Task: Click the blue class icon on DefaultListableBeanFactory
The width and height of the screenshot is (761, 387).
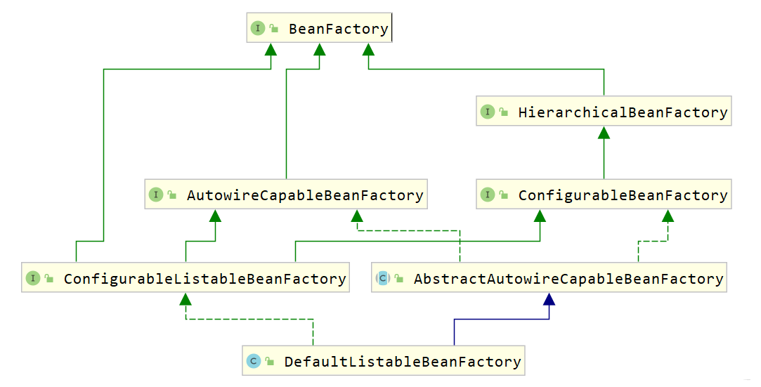Action: tap(254, 361)
